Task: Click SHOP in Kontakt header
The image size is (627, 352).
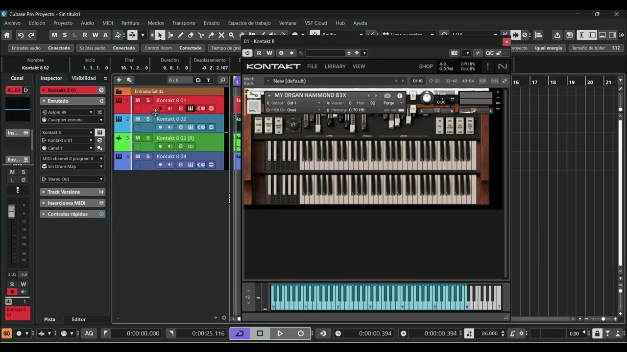Action: (x=426, y=66)
